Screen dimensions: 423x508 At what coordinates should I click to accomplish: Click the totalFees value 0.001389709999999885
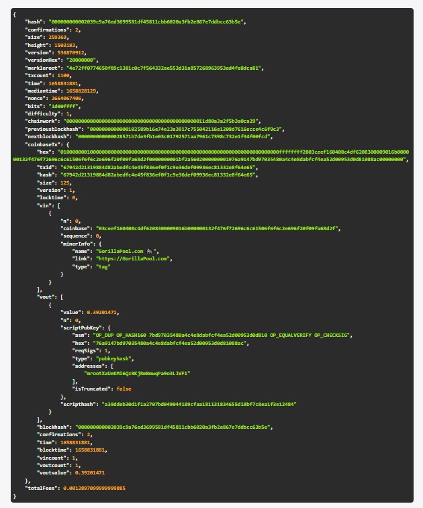[94, 488]
